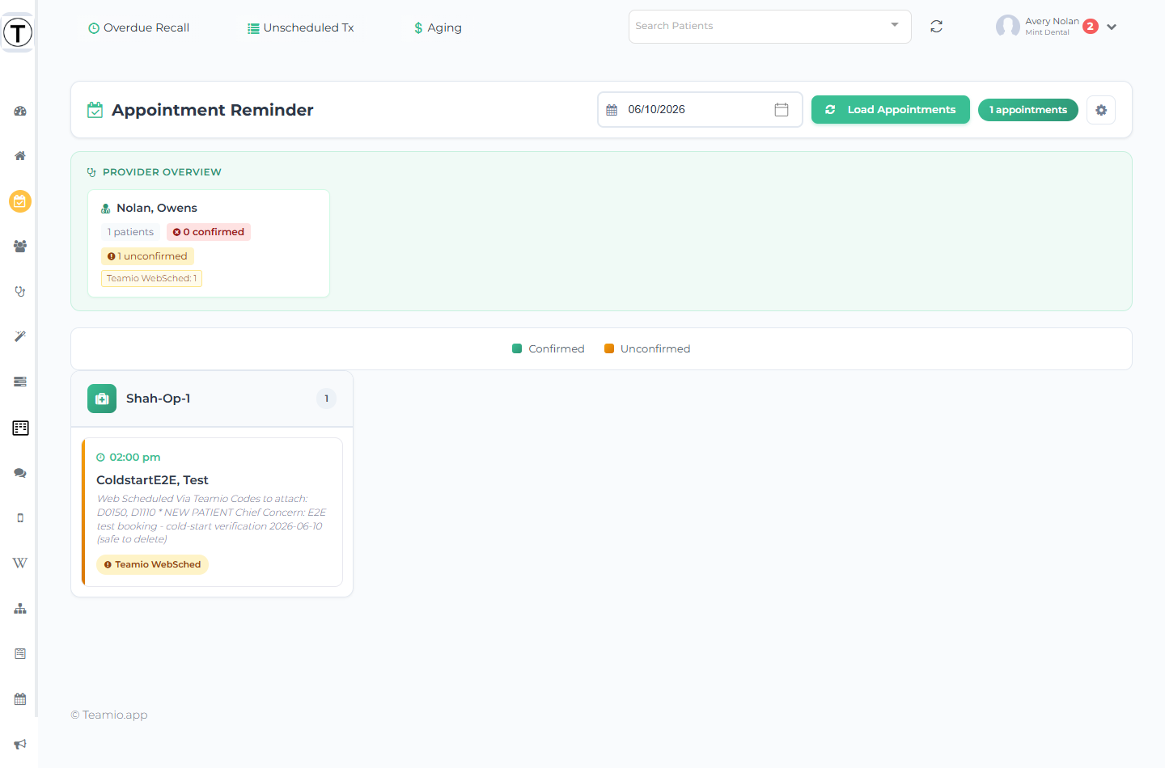
Task: Expand the user menu chevron
Action: (1112, 27)
